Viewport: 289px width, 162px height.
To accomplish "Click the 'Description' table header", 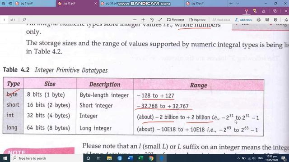I will coord(105,84).
